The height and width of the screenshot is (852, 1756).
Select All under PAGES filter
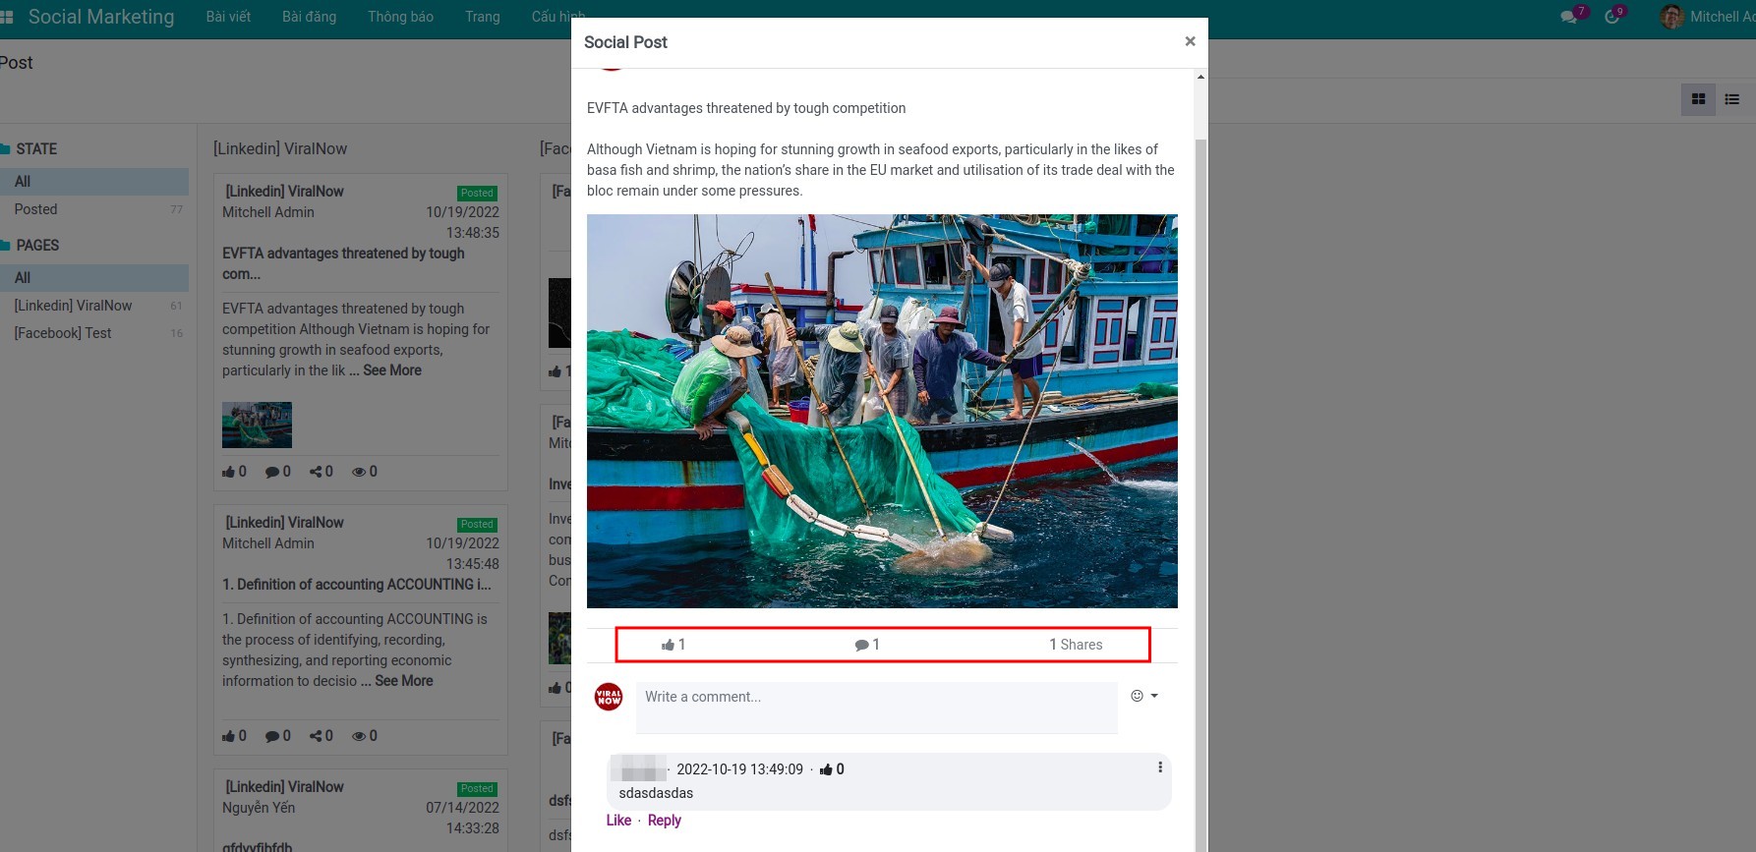(94, 278)
